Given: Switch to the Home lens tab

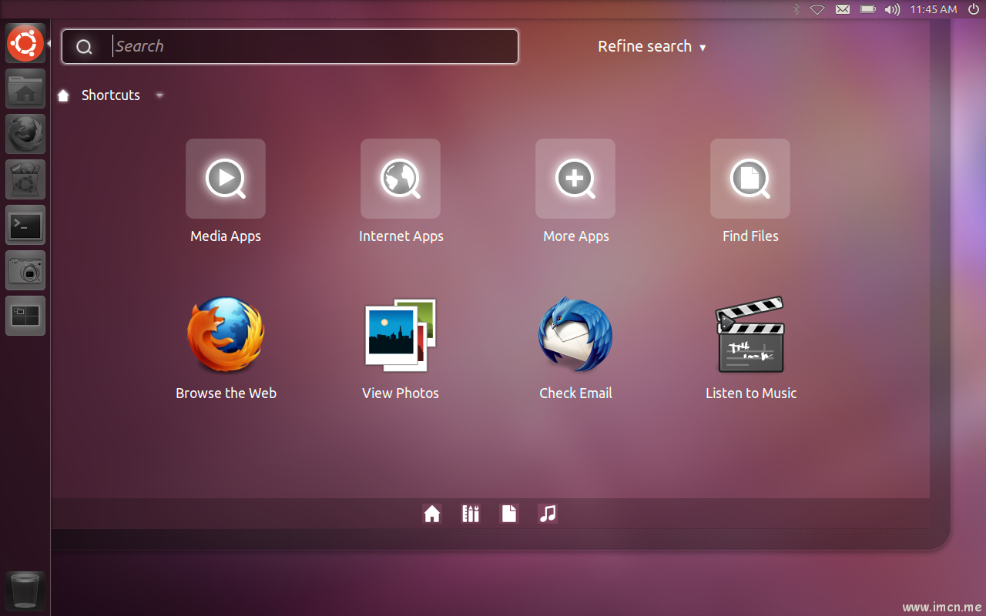Looking at the screenshot, I should tap(432, 514).
